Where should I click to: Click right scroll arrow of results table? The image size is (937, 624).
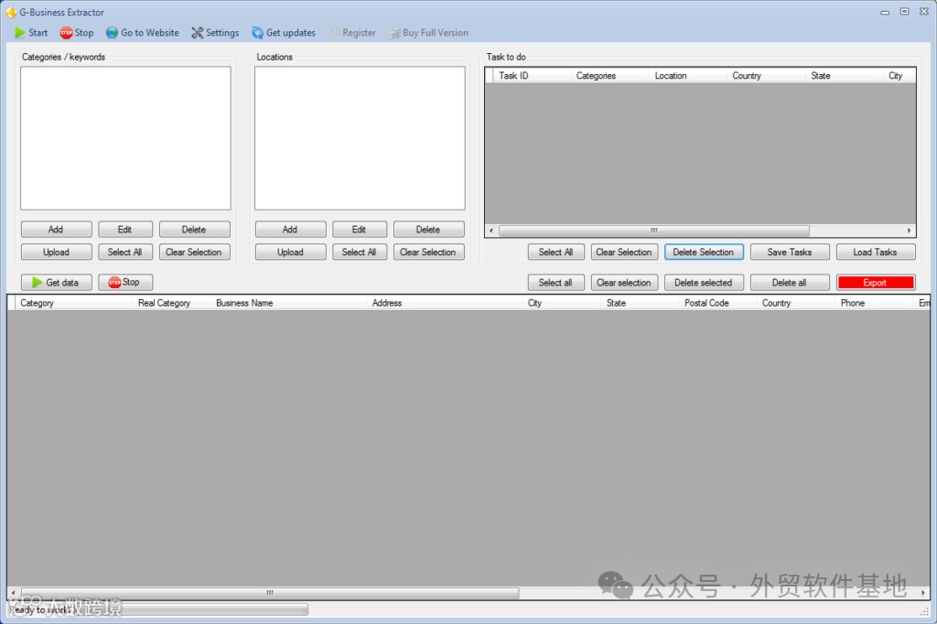(923, 593)
